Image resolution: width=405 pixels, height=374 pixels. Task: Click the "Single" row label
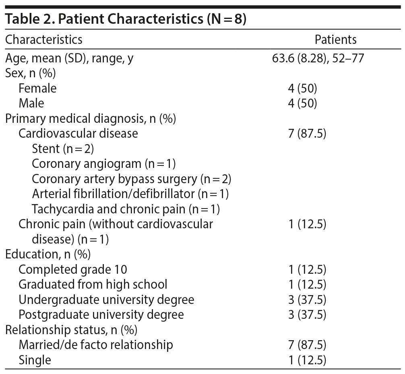35,360
